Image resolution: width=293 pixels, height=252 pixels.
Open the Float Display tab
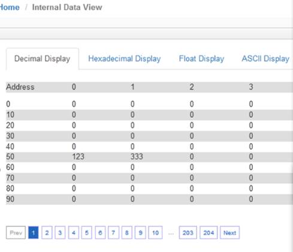(201, 59)
